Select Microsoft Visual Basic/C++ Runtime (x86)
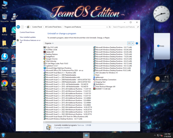 coord(60,73)
